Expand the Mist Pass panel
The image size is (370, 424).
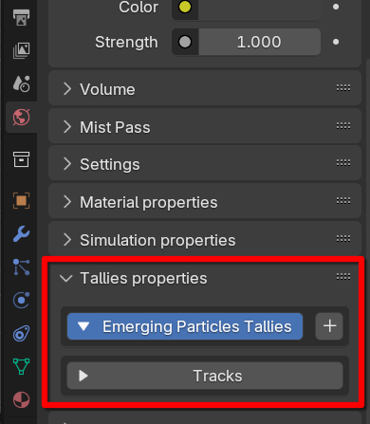point(205,127)
